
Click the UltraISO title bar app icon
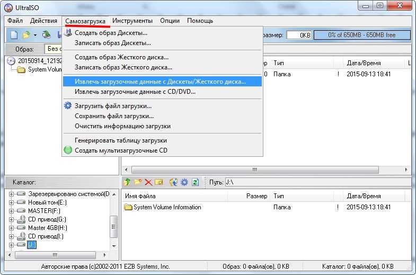8,8
